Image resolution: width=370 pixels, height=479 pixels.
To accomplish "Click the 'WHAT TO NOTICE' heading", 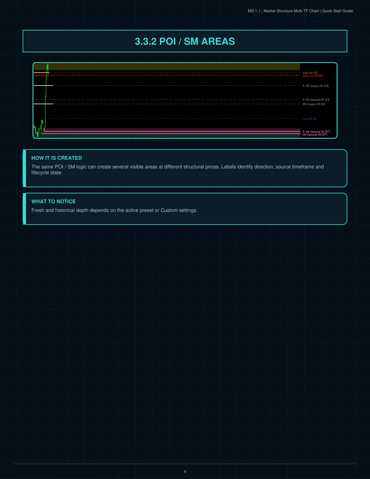I will point(53,201).
